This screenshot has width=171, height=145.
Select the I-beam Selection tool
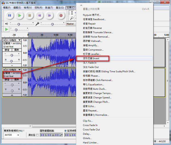point(72,13)
